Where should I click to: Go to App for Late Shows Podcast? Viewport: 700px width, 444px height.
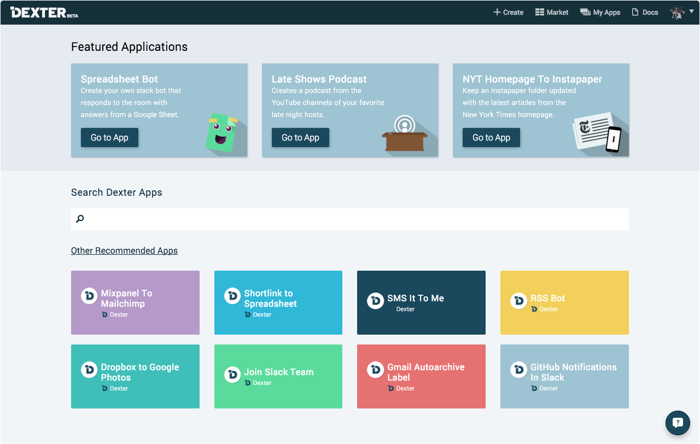[x=300, y=138]
